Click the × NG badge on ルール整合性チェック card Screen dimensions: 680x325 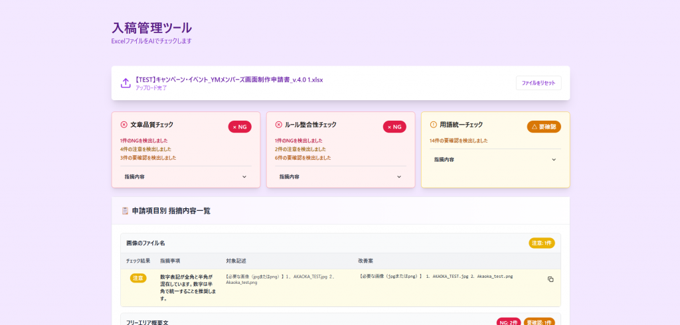pyautogui.click(x=394, y=127)
